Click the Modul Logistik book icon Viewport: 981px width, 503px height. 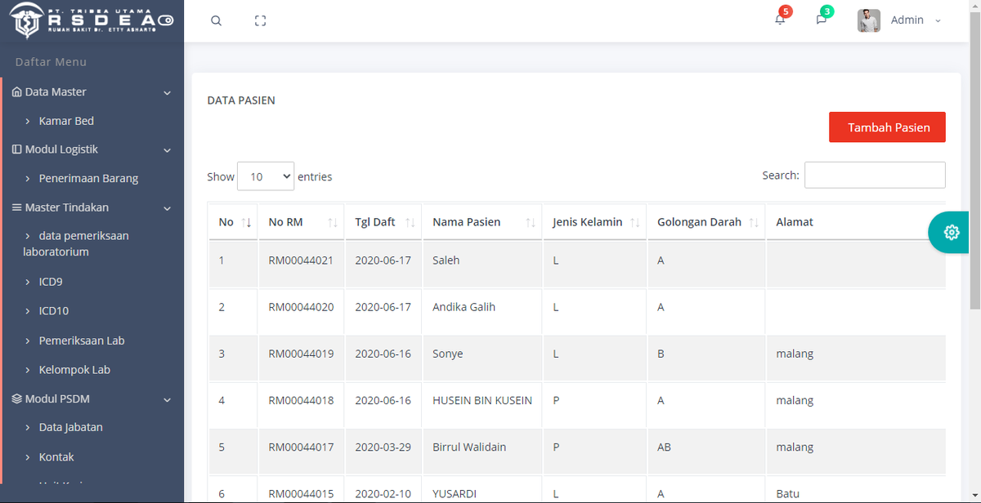click(x=17, y=149)
